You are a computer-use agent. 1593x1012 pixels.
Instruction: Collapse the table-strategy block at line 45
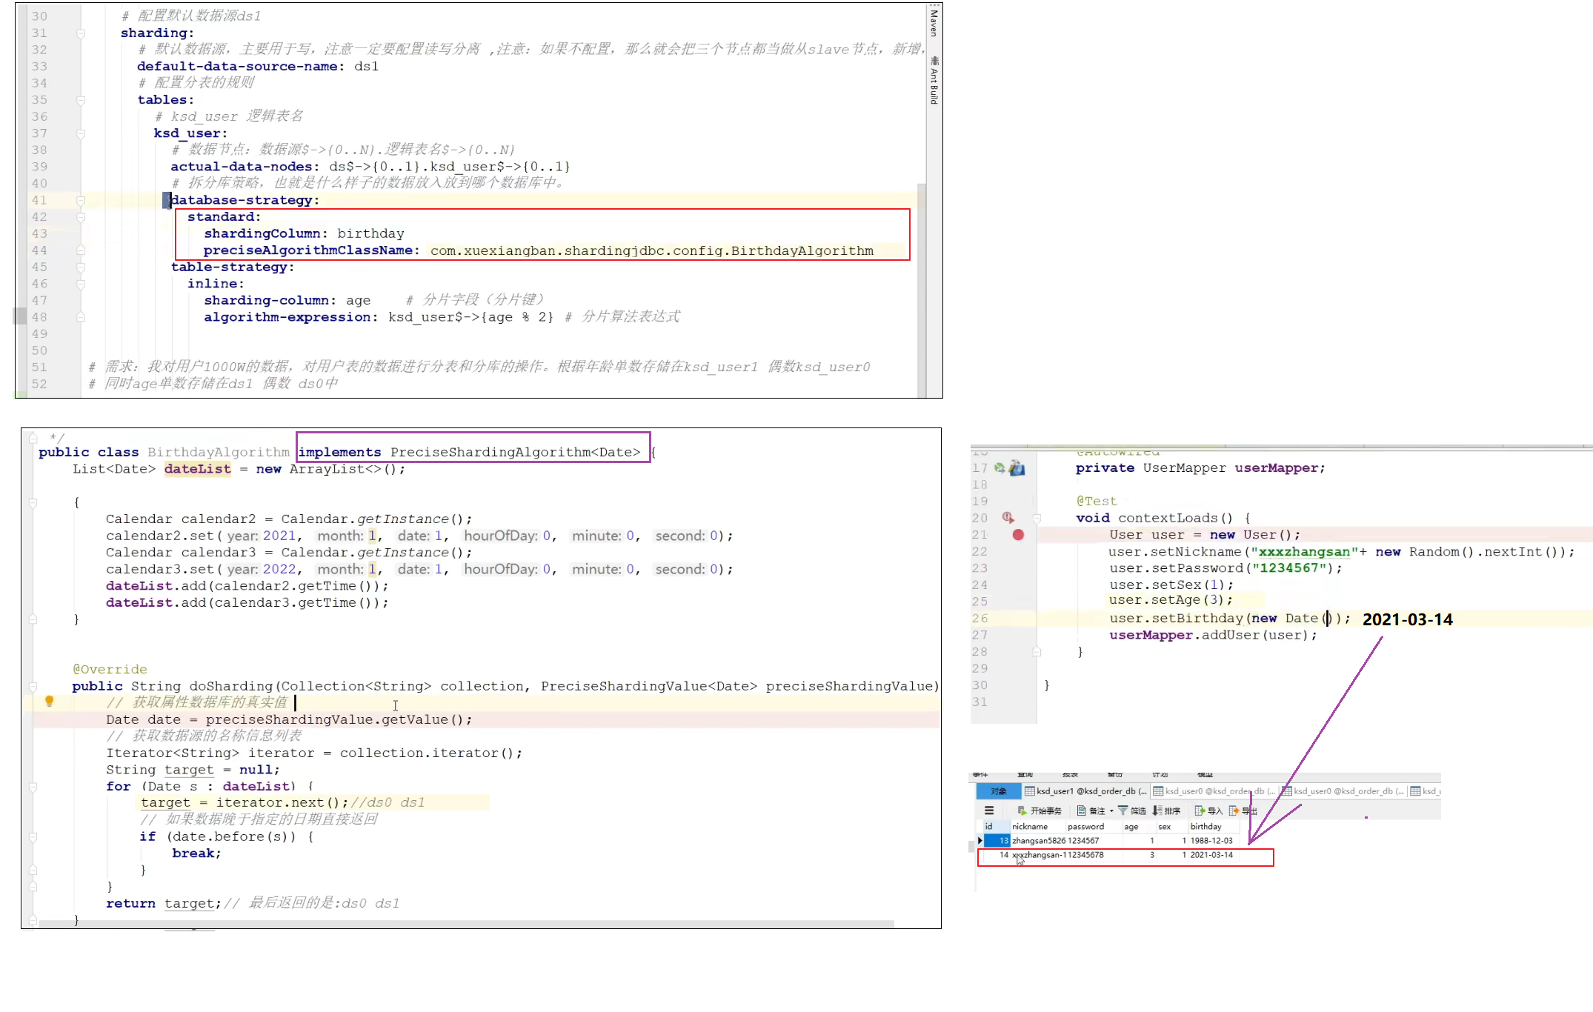tap(81, 267)
